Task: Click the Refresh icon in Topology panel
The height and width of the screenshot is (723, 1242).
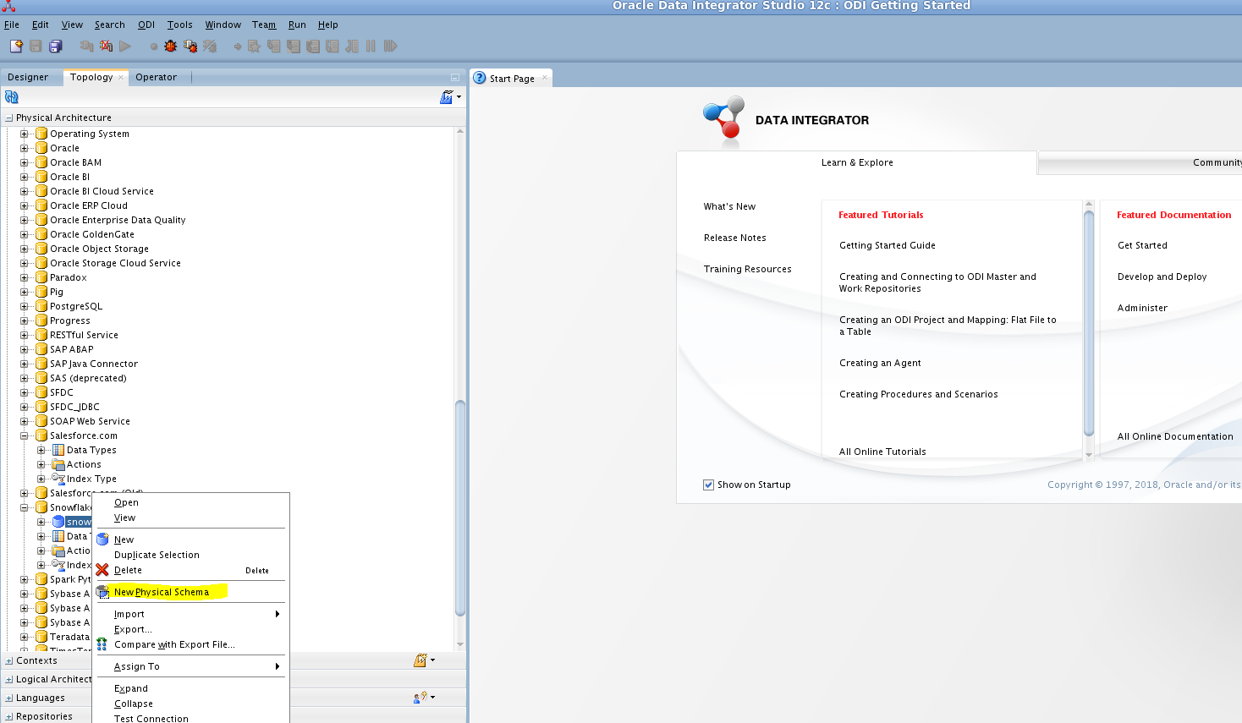Action: point(12,97)
